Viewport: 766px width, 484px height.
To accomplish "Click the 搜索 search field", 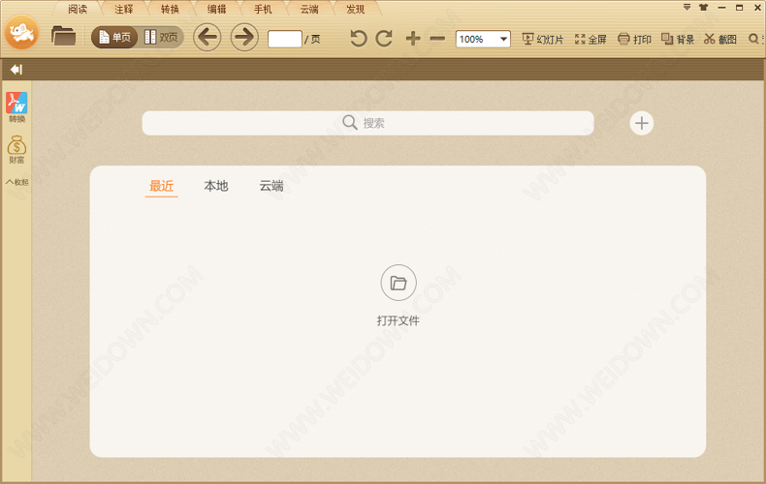I will coord(367,123).
